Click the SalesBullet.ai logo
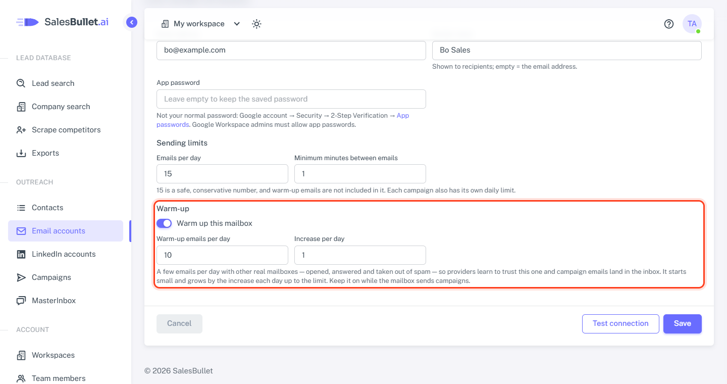The image size is (727, 384). (62, 22)
